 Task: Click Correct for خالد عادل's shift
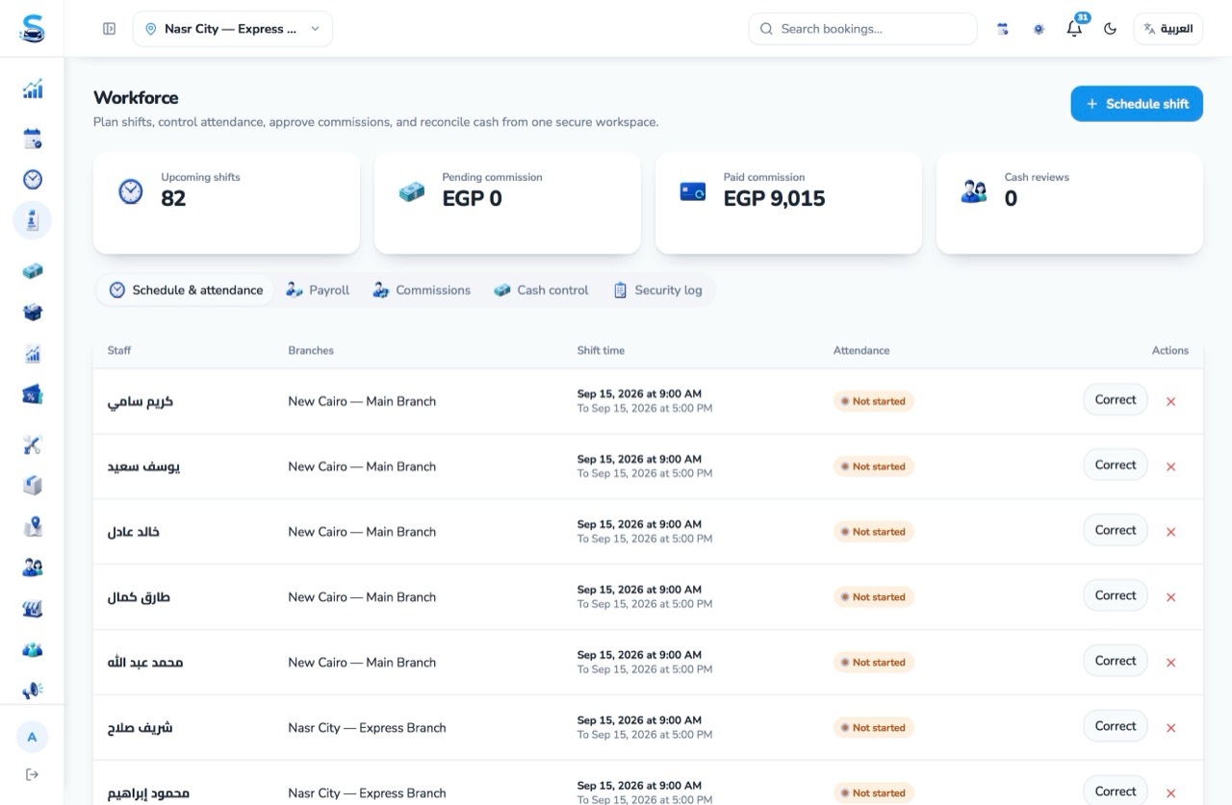pos(1116,531)
